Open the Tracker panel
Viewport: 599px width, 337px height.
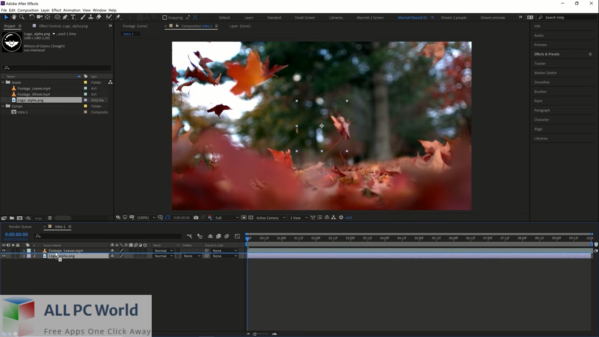coord(540,64)
